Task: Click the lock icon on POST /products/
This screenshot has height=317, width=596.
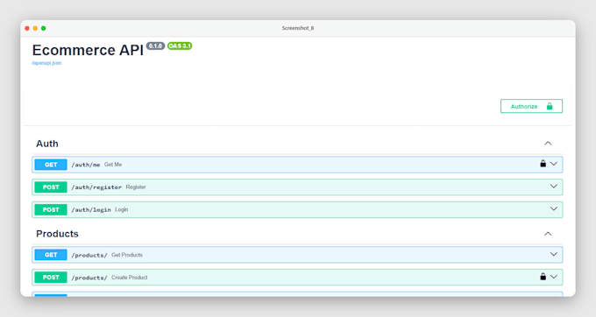Action: 543,277
